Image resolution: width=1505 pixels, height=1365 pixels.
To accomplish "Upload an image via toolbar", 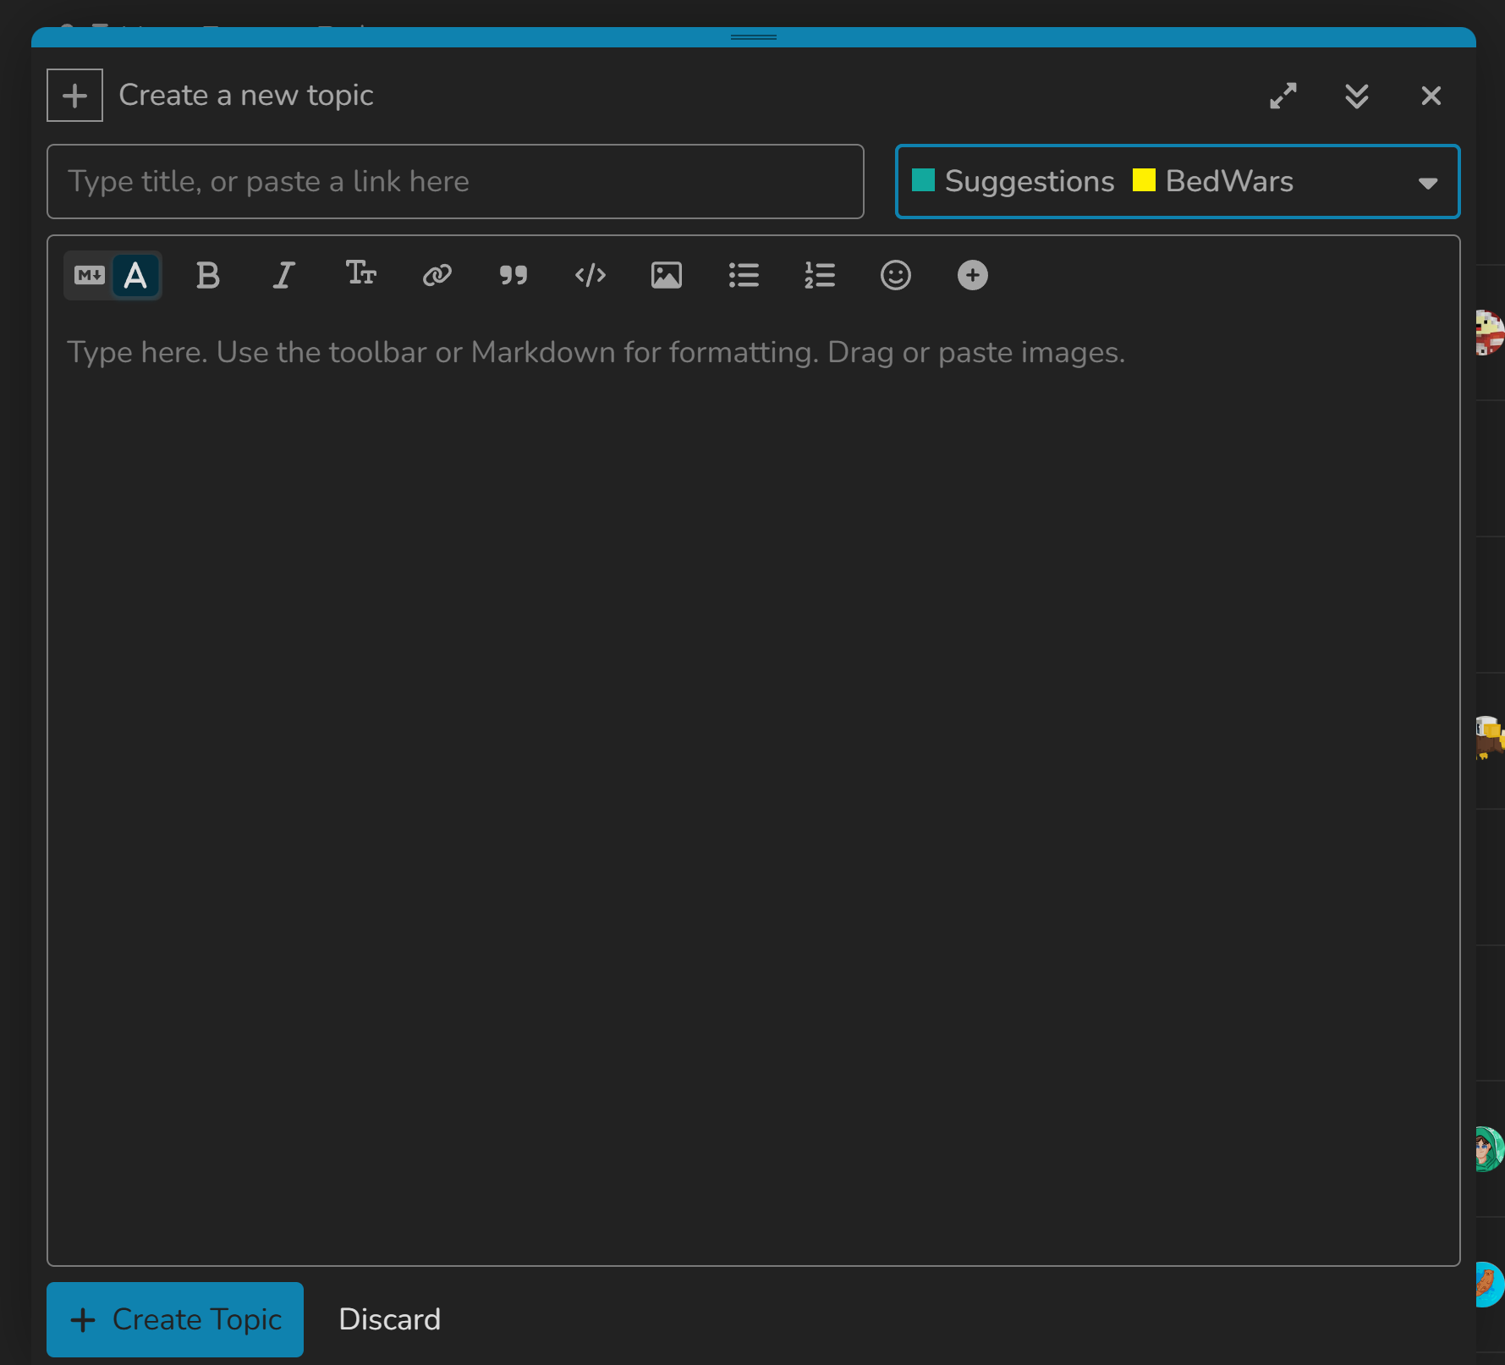I will pyautogui.click(x=666, y=276).
